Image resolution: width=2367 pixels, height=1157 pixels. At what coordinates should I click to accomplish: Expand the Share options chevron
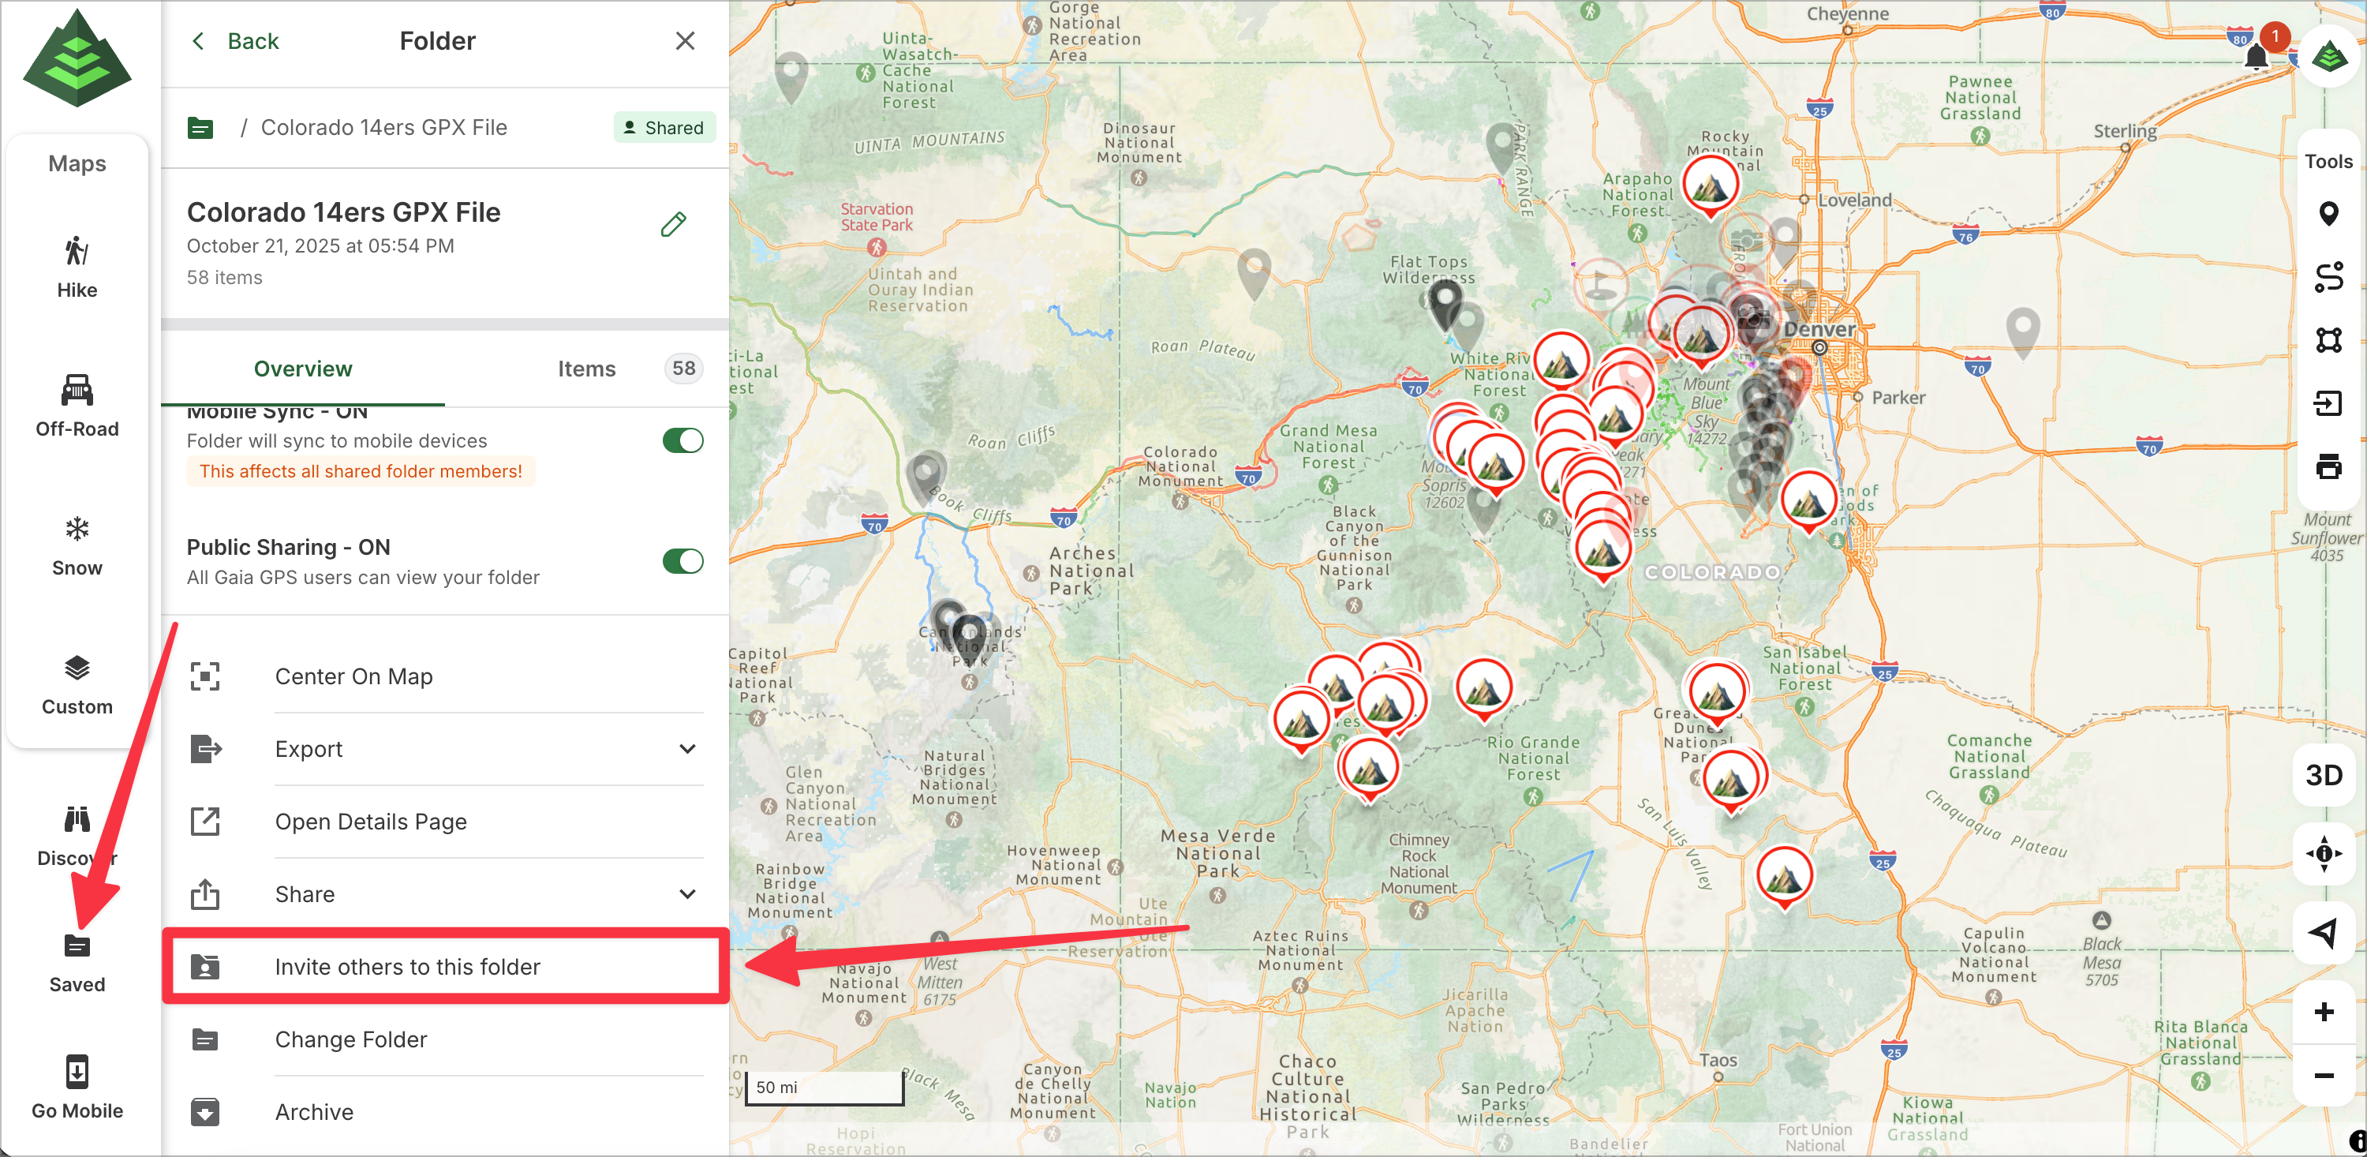[x=686, y=894]
